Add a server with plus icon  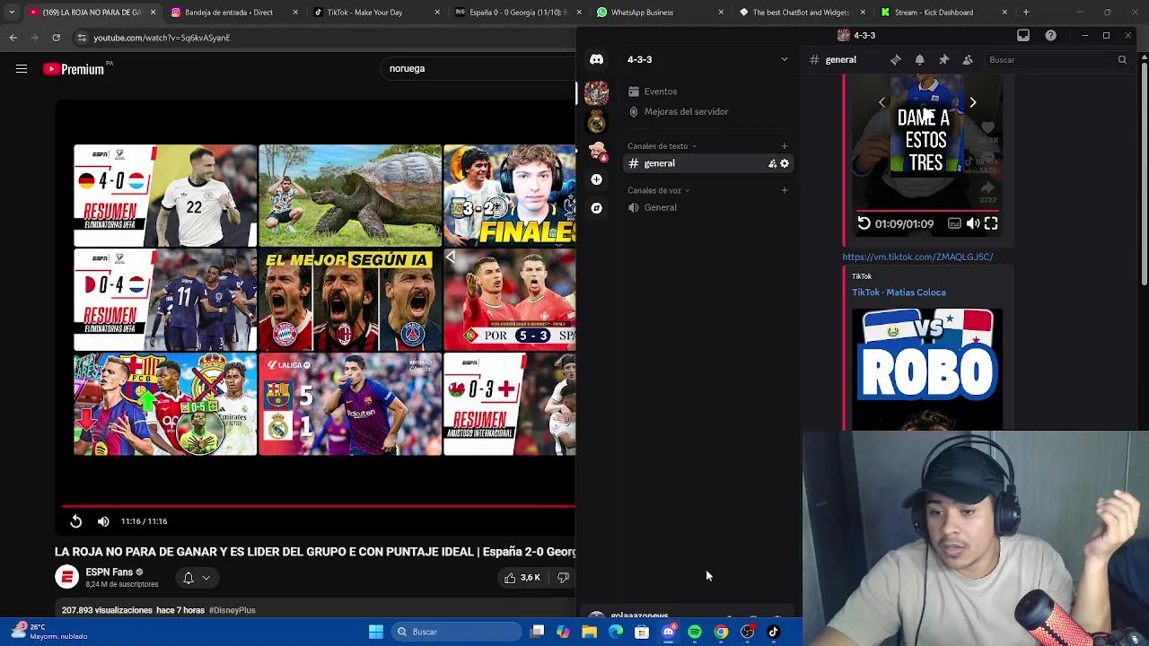(x=596, y=179)
